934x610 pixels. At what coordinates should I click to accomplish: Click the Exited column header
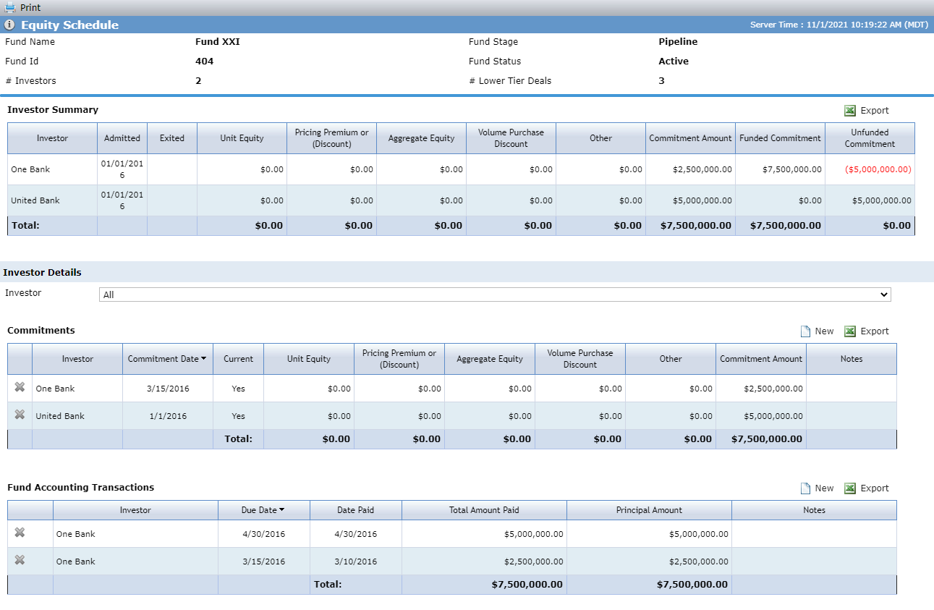[x=172, y=138]
